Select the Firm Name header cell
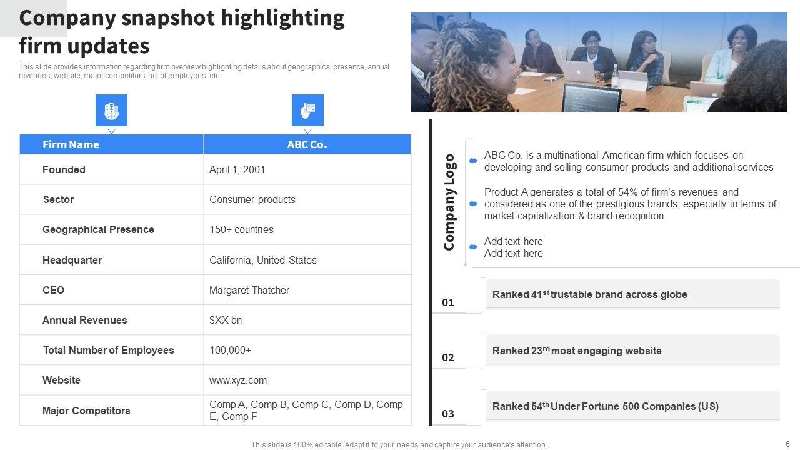Viewport: 800px width, 450px height. 111,144
